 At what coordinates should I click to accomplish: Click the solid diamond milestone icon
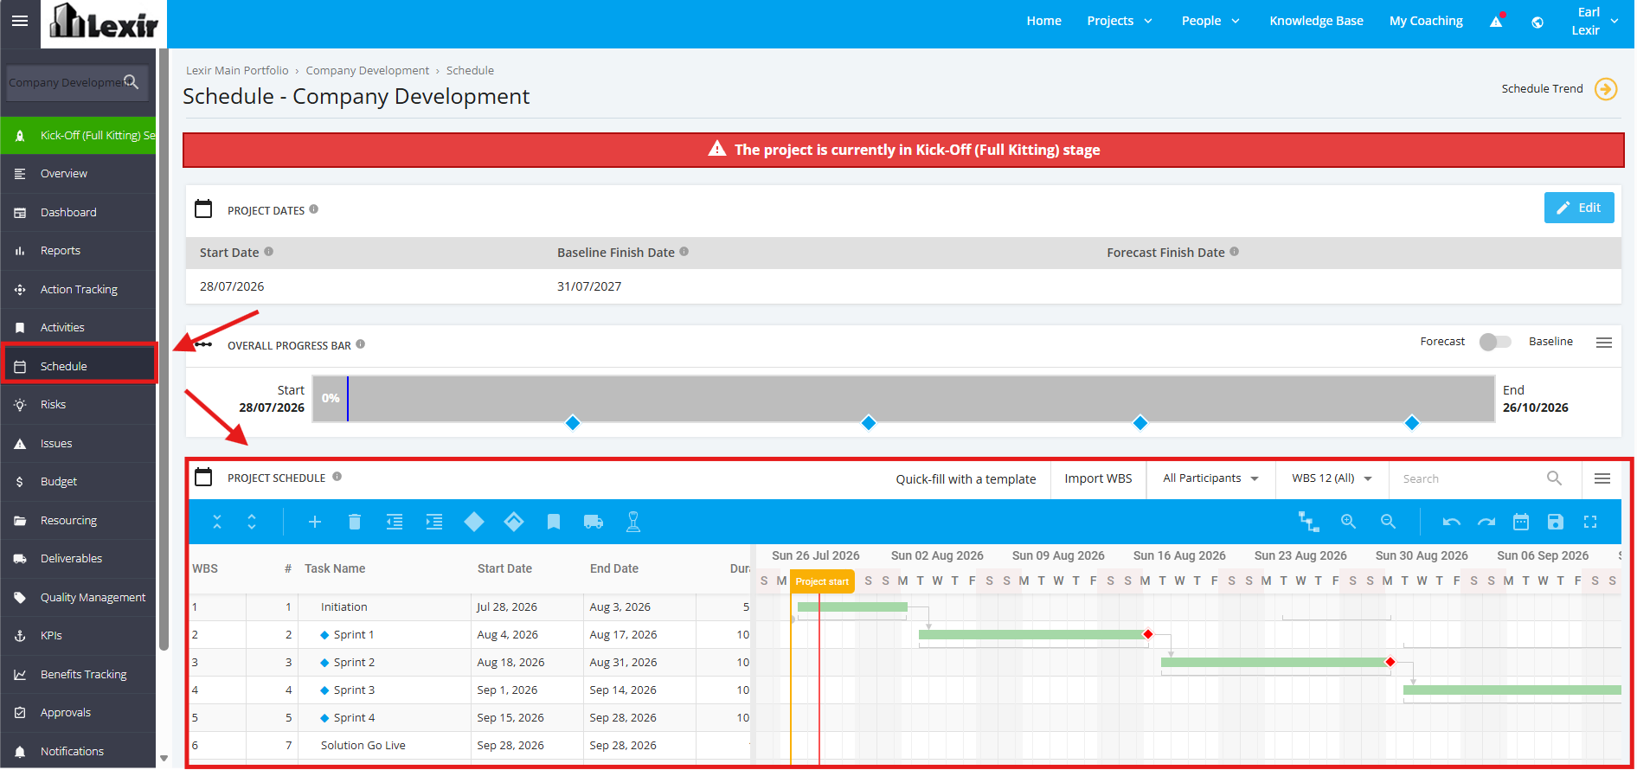pos(474,522)
